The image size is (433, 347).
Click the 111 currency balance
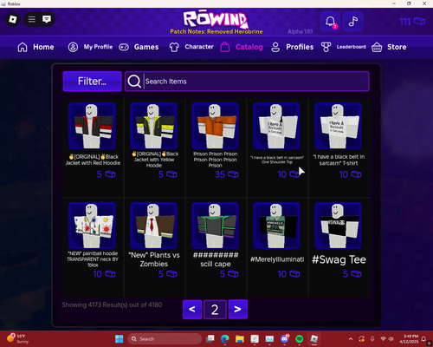coord(412,22)
